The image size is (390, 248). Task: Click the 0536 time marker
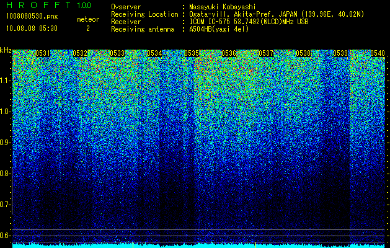coord(229,53)
